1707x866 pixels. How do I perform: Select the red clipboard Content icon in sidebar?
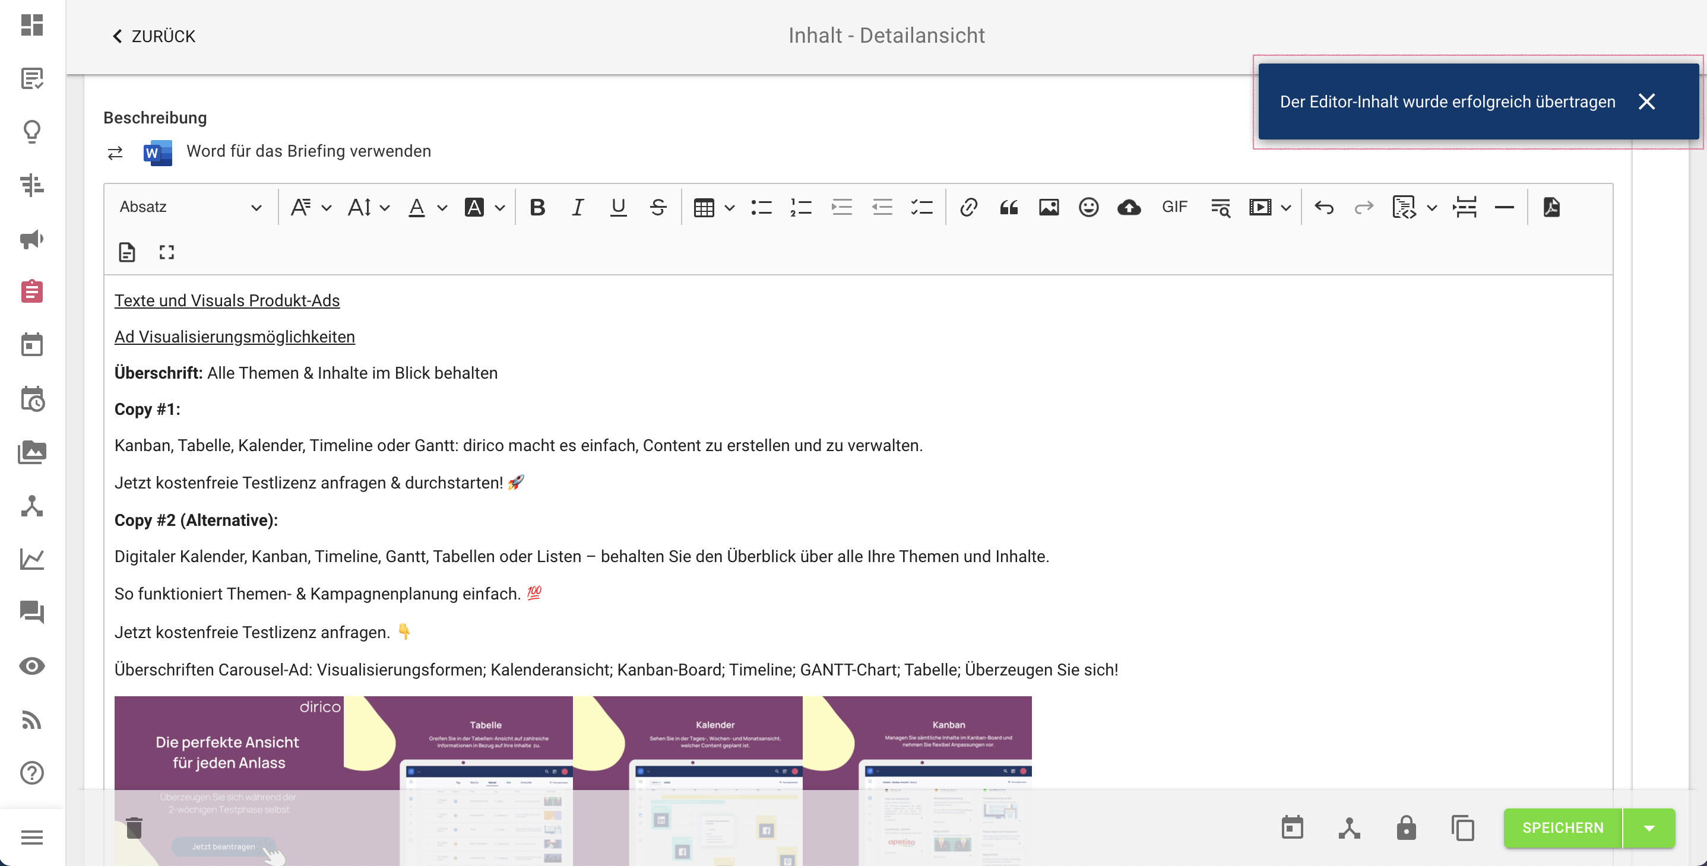click(x=31, y=291)
